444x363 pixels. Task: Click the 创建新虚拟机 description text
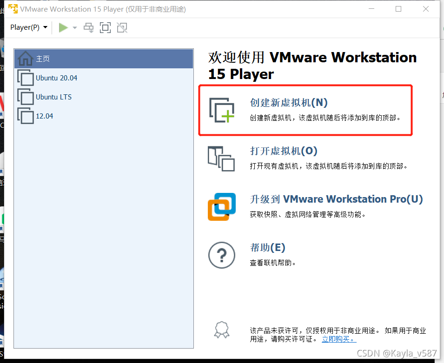tap(325, 118)
